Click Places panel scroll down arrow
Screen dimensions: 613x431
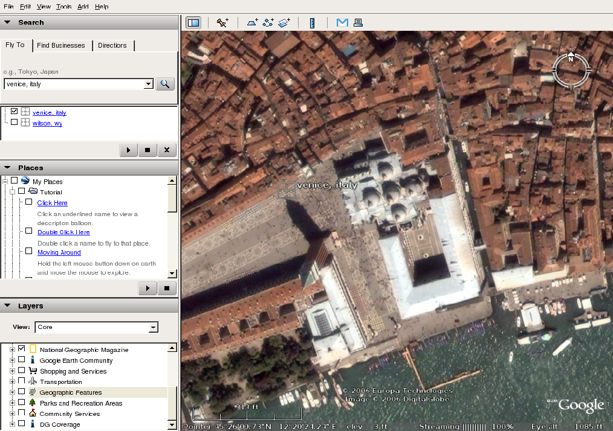coord(172,273)
